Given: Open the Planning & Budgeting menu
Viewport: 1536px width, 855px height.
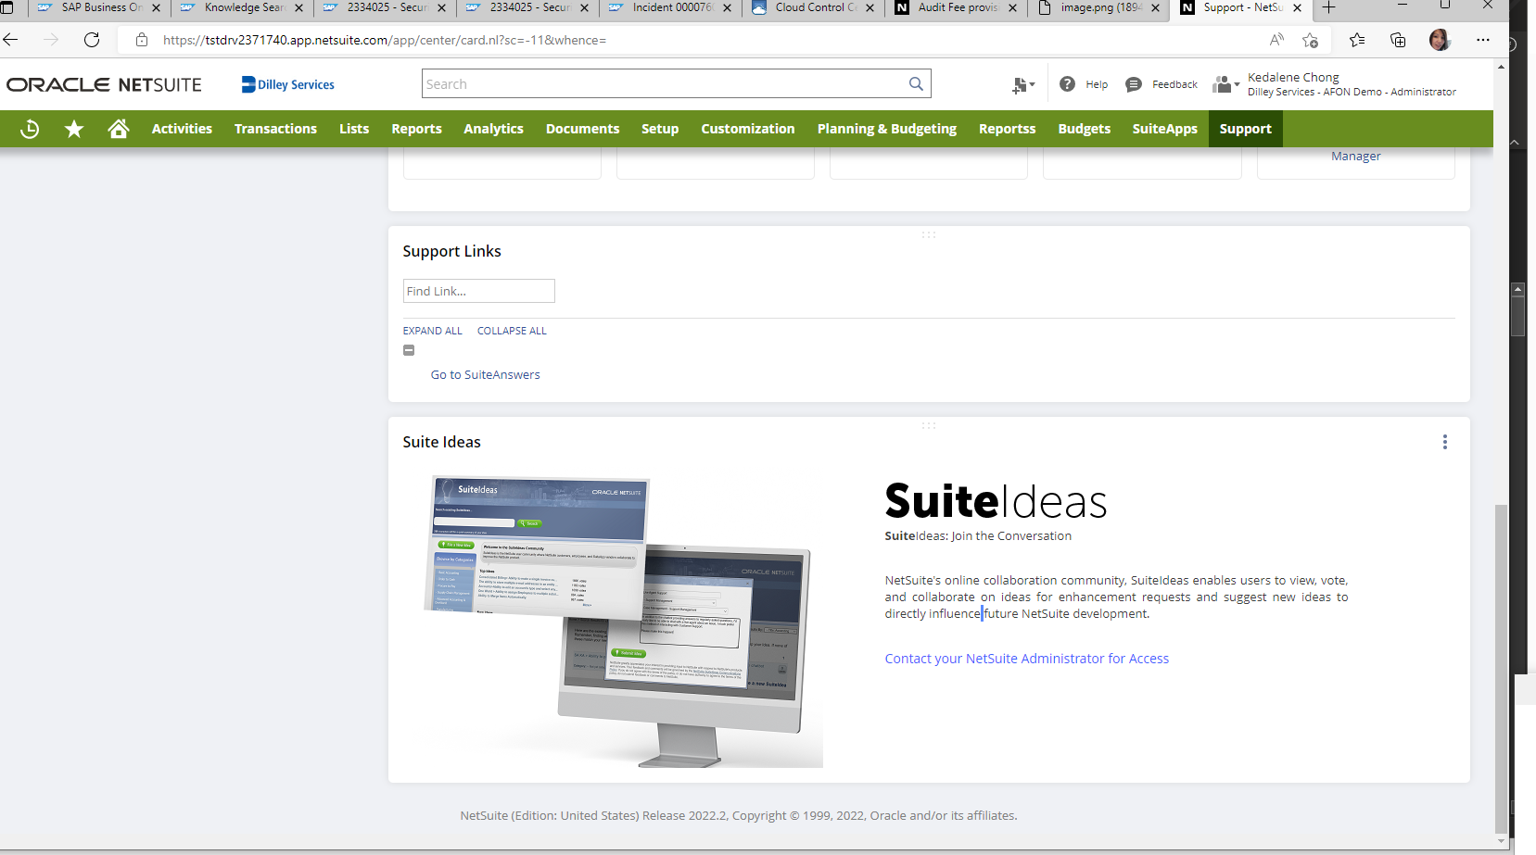Looking at the screenshot, I should [x=886, y=129].
